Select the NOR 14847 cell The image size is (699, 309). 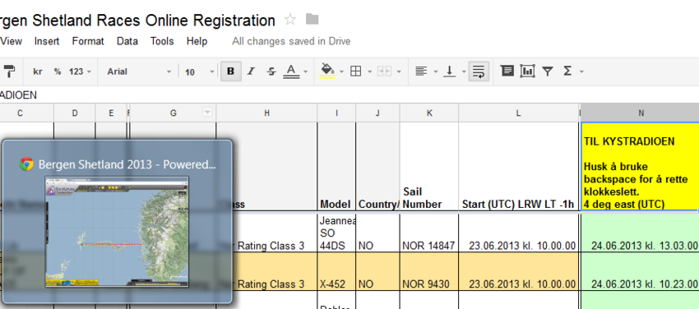pyautogui.click(x=428, y=233)
